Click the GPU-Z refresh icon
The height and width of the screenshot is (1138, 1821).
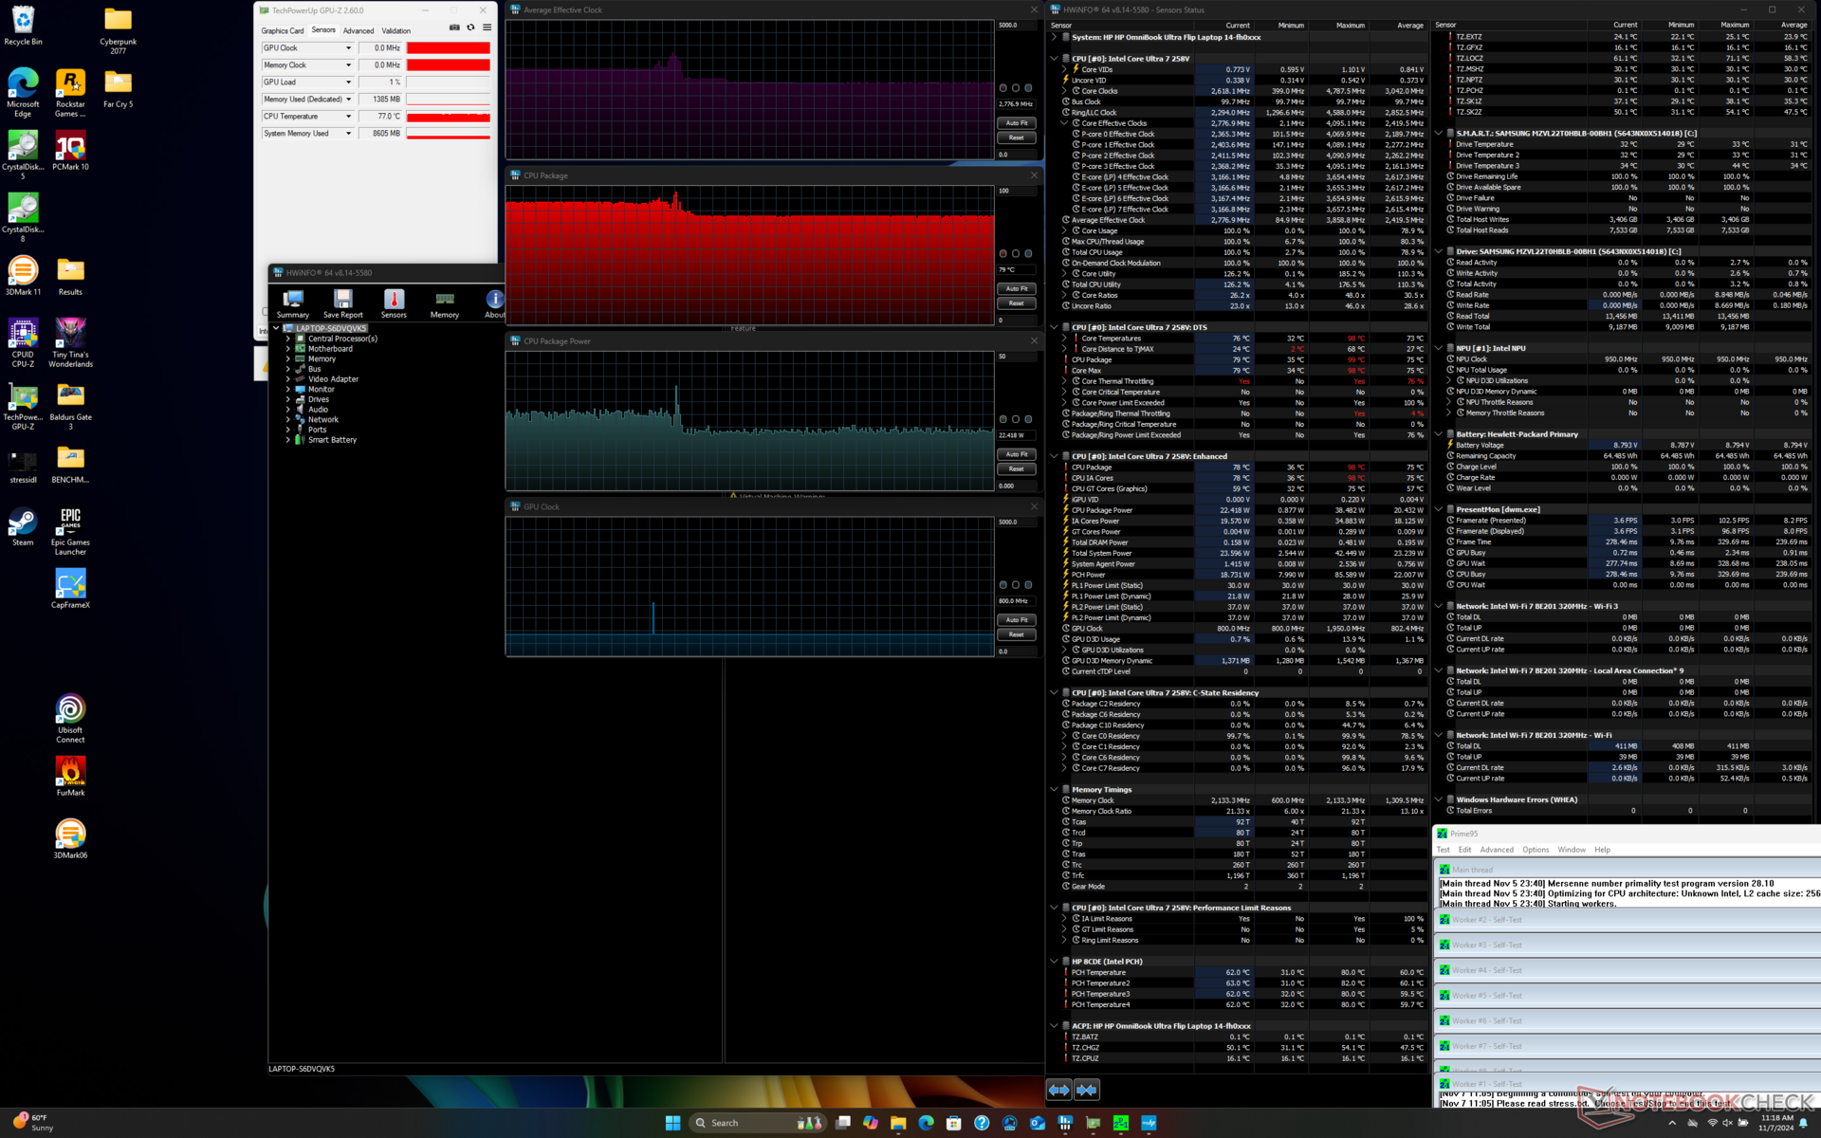[470, 28]
